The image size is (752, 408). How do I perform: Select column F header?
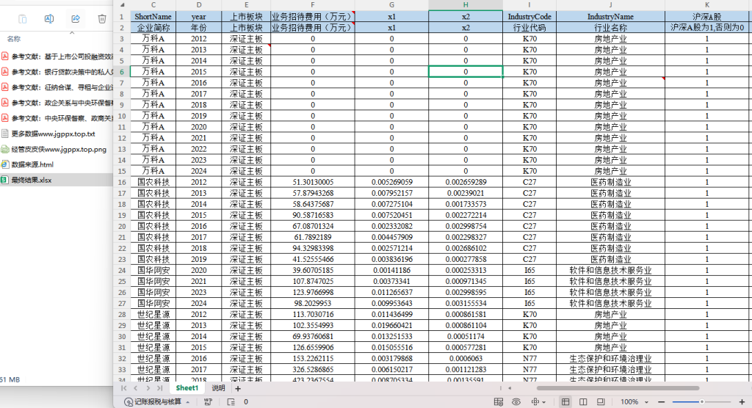point(313,5)
